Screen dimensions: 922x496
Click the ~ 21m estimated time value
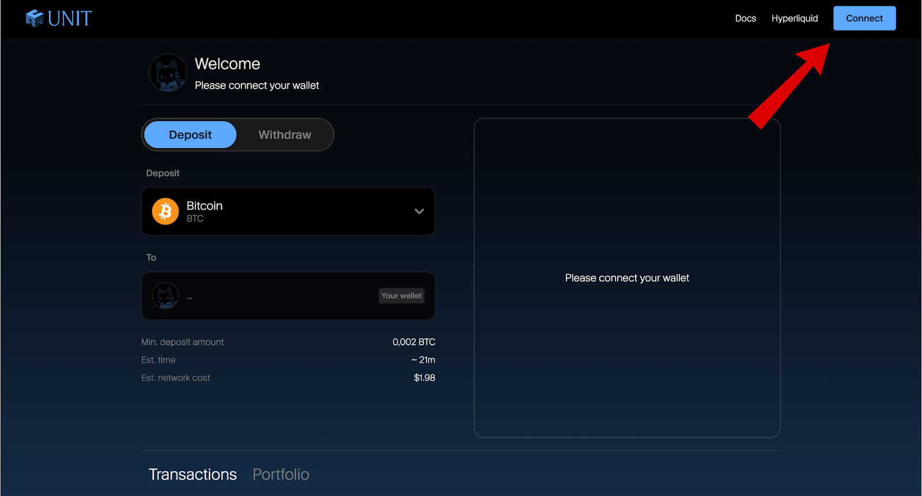pyautogui.click(x=424, y=360)
